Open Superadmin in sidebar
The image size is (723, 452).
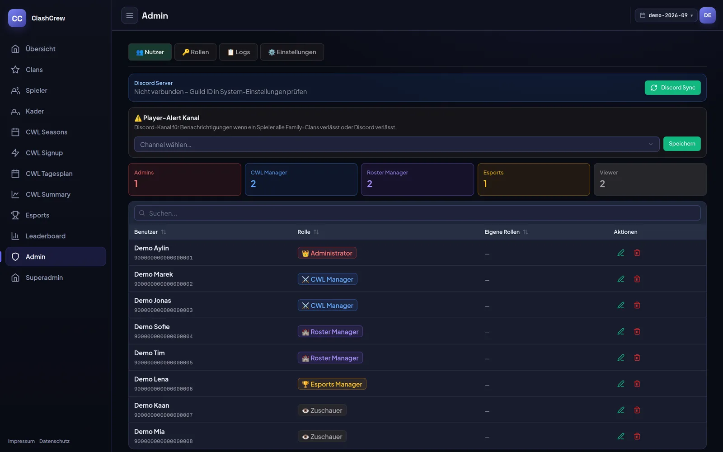click(x=56, y=278)
